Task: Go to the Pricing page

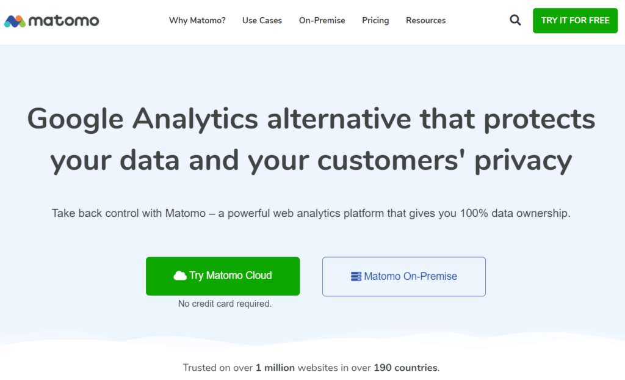Action: pyautogui.click(x=375, y=20)
